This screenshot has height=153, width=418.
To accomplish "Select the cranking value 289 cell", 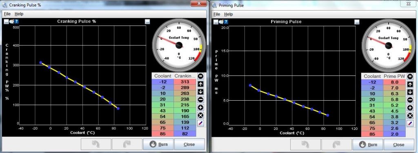I will 185,88.
